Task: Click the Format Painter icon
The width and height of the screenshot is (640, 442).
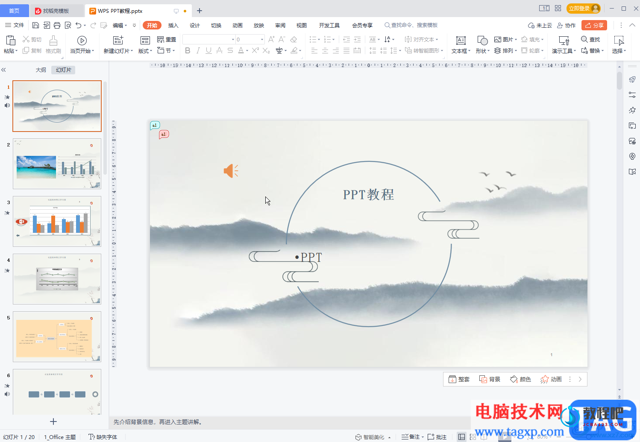Action: click(x=53, y=41)
